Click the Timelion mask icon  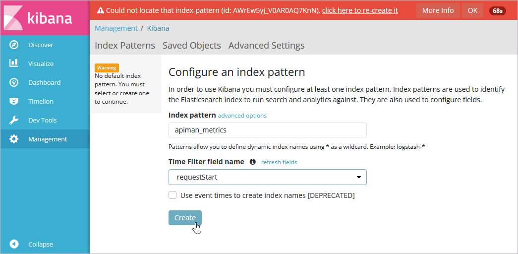(14, 101)
